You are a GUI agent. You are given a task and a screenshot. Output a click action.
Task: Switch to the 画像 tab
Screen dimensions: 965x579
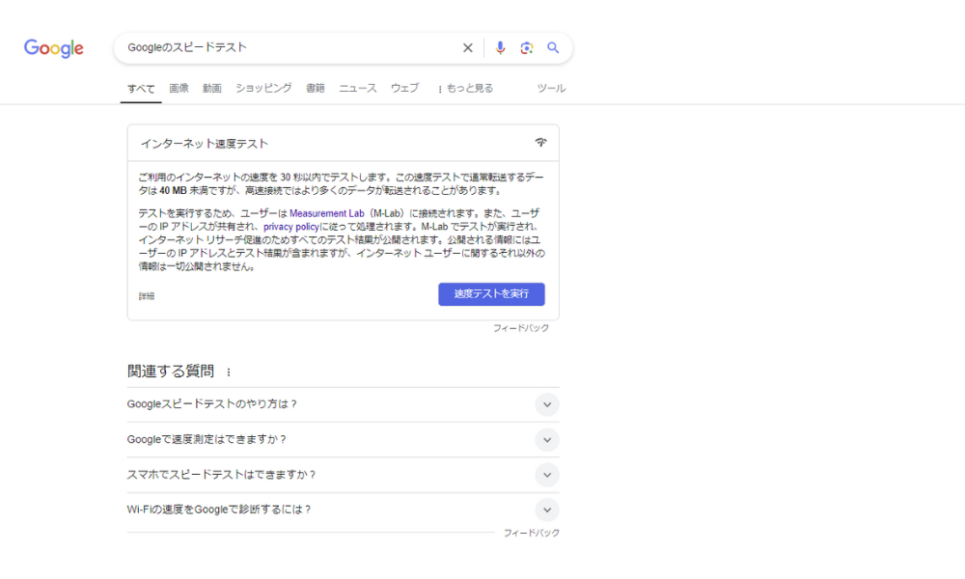point(179,89)
